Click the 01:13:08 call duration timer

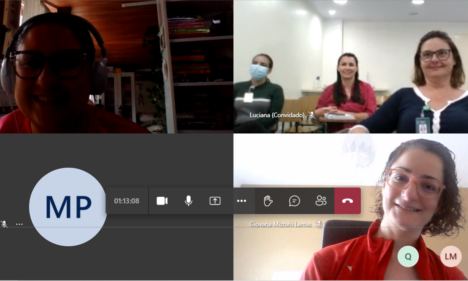click(126, 201)
